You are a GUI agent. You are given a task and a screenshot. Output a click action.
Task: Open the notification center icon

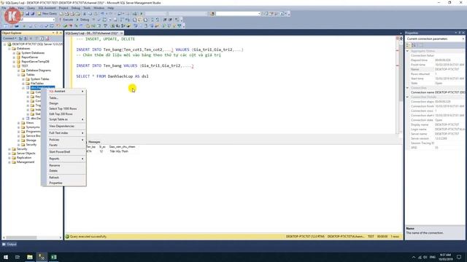coord(459,257)
